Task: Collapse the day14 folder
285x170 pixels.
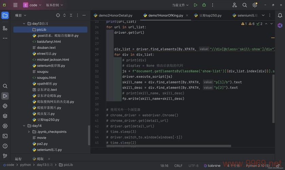Action: point(24,126)
